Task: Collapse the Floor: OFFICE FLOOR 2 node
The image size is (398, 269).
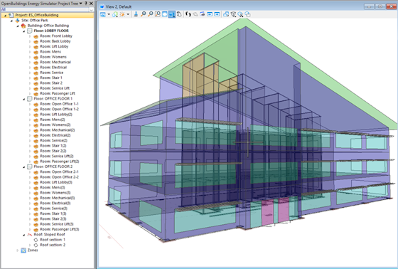Action: [24, 167]
